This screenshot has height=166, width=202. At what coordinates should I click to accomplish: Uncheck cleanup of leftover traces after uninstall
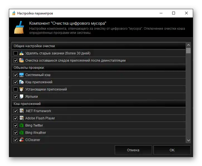tap(16, 60)
